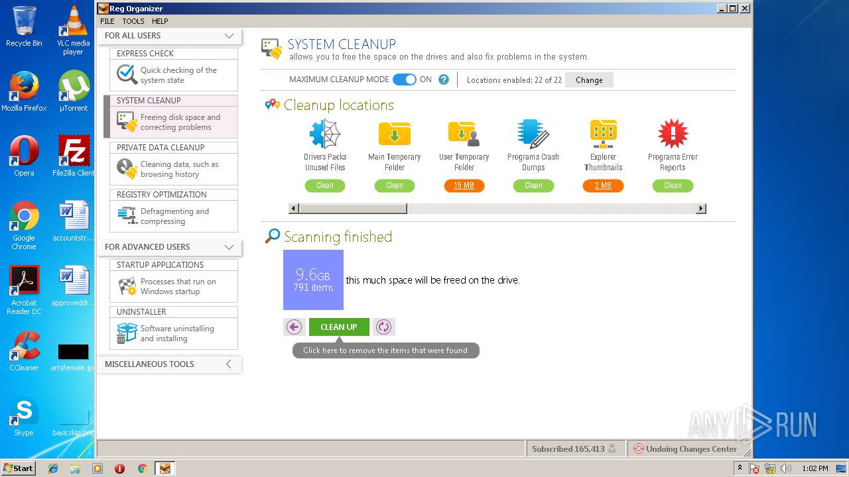Open µTorrent desktop shortcut
Viewport: 849px width, 477px height.
pos(73,91)
